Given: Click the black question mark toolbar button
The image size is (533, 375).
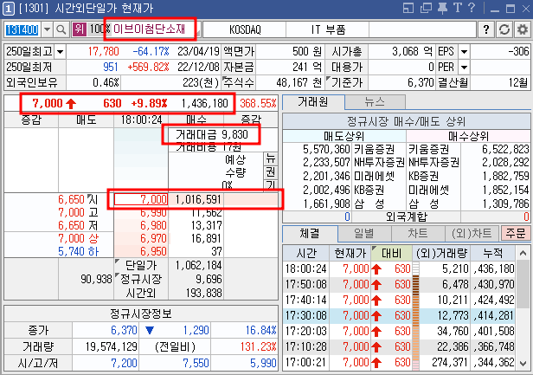Looking at the screenshot, I should click(486, 29).
